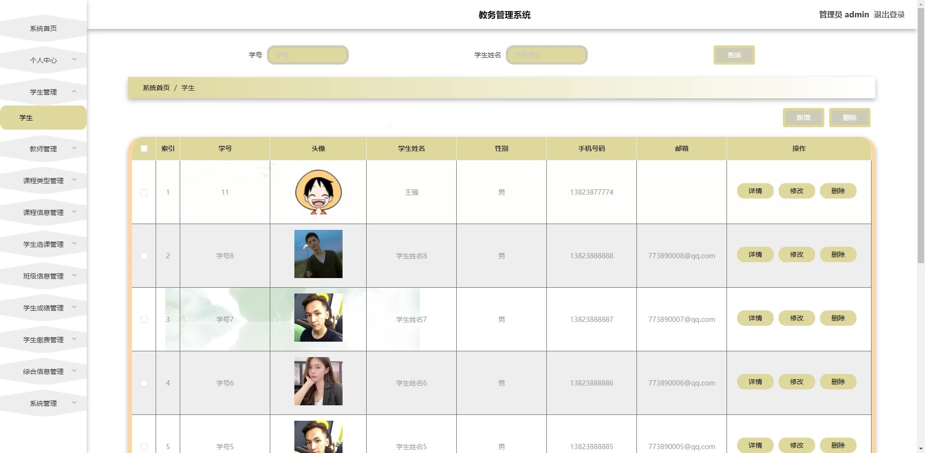Click email 773890007@qq.com

click(681, 320)
